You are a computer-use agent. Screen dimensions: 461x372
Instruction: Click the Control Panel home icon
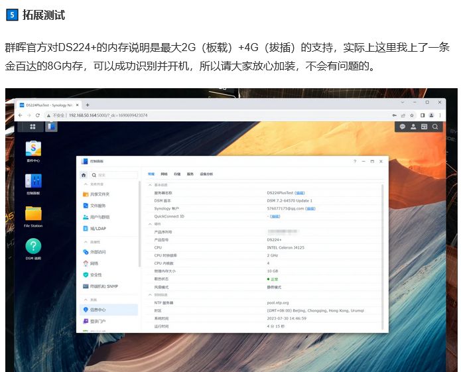click(x=84, y=175)
